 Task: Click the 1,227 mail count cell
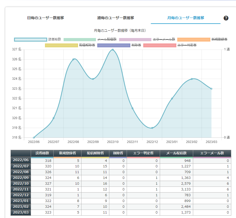pyautogui.click(x=176, y=166)
